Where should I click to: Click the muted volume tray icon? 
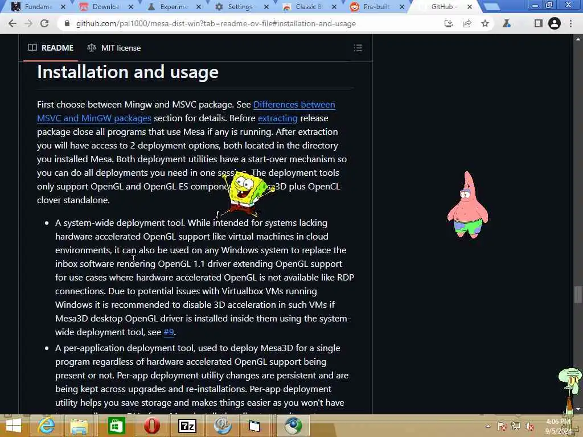coord(529,427)
